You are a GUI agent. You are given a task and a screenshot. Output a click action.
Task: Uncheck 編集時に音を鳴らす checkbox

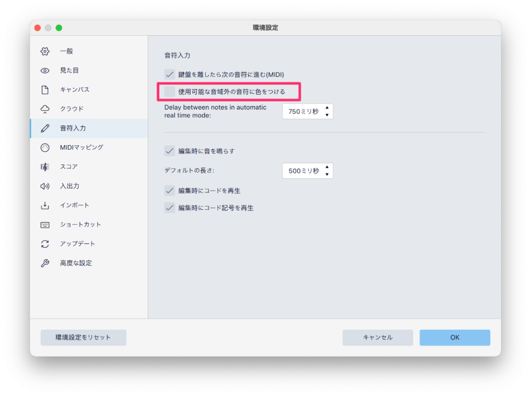click(x=170, y=151)
